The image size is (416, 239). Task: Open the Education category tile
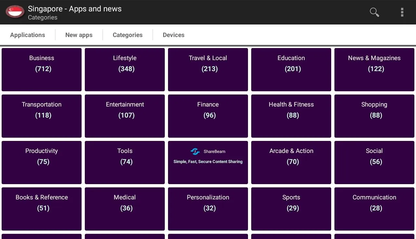pos(291,69)
